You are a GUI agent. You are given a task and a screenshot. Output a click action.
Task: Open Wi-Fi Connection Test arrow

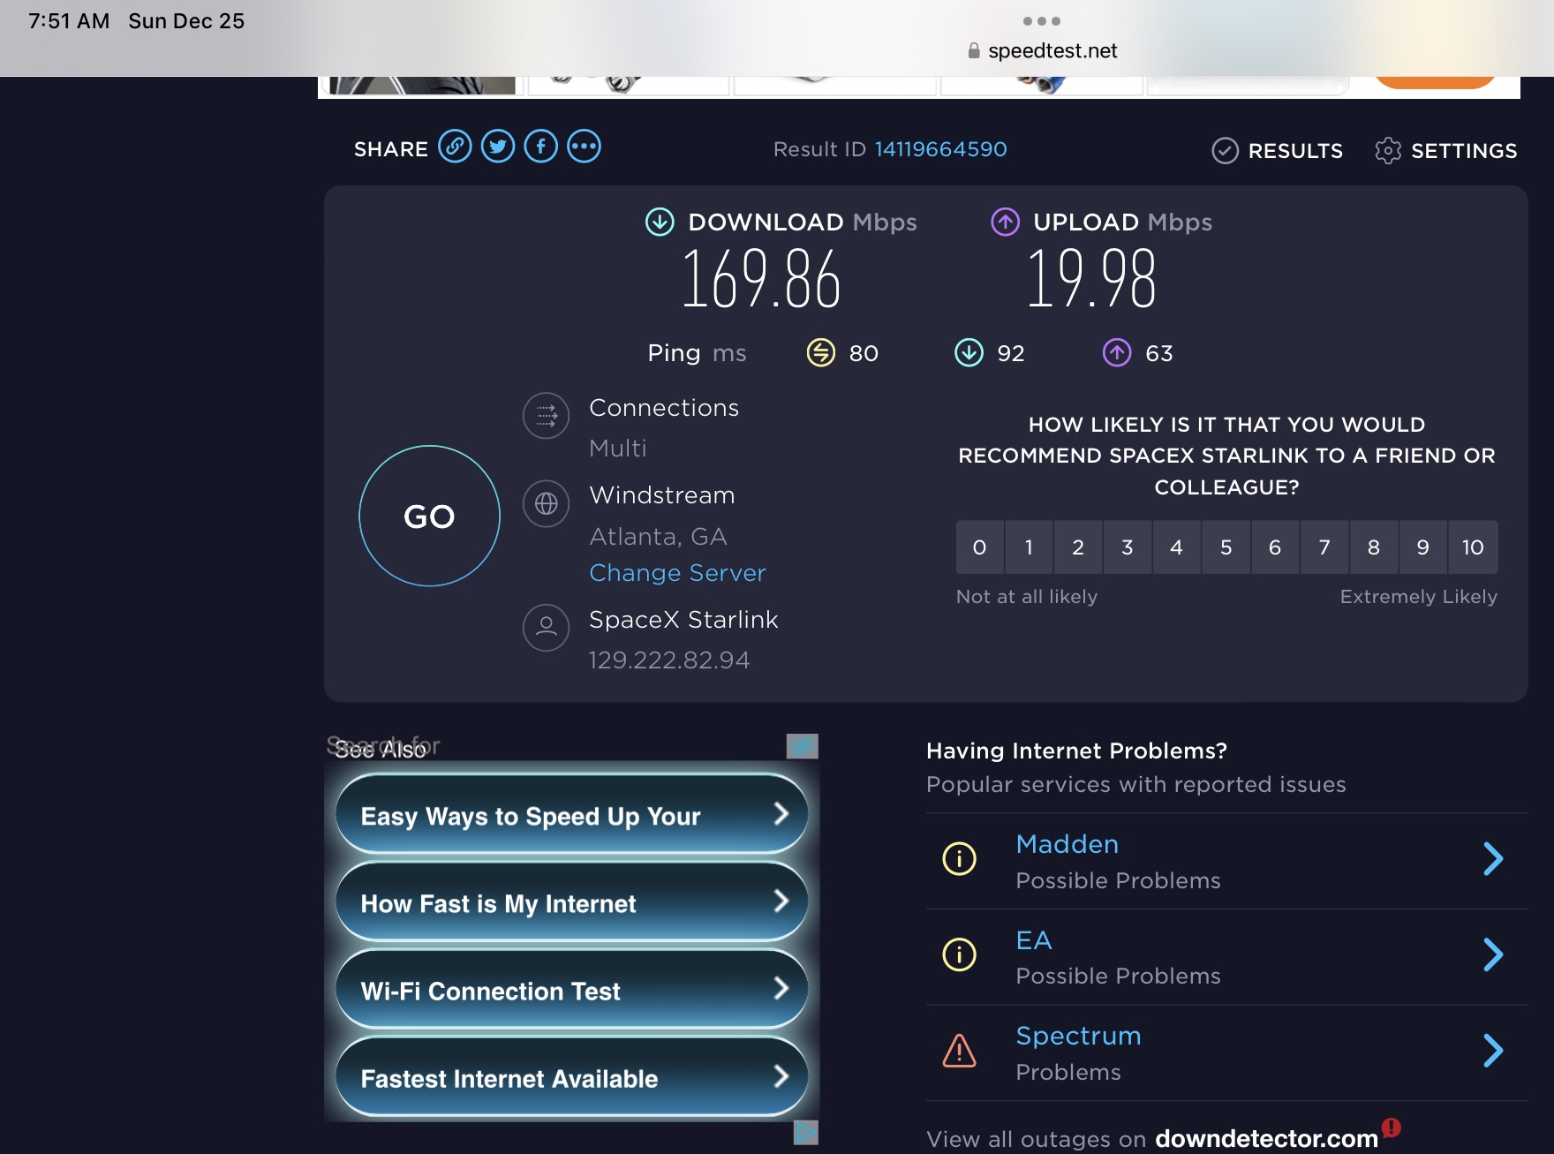tap(781, 988)
